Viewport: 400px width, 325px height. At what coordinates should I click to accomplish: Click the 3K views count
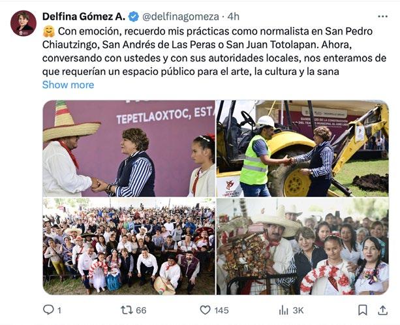298,310
